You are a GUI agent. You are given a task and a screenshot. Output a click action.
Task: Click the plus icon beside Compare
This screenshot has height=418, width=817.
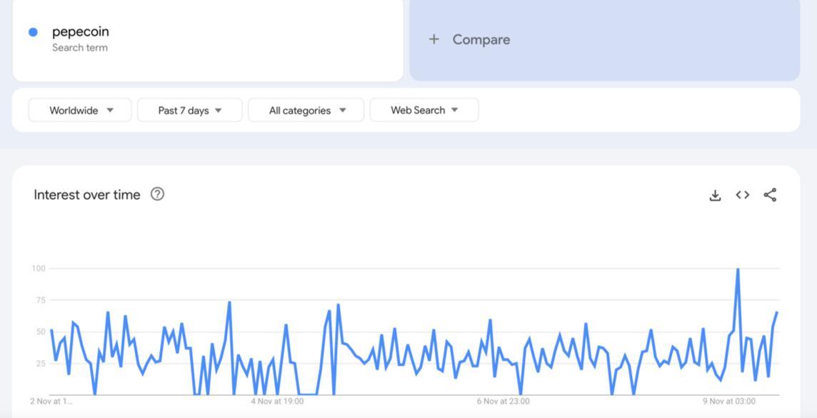433,39
